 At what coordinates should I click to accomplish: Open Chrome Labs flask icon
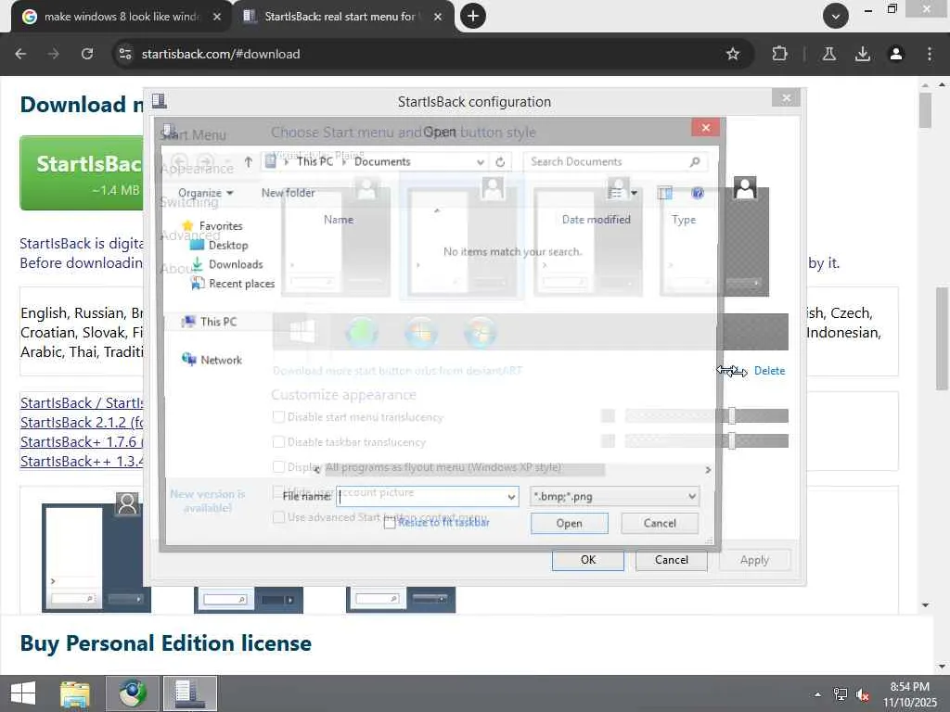829,54
